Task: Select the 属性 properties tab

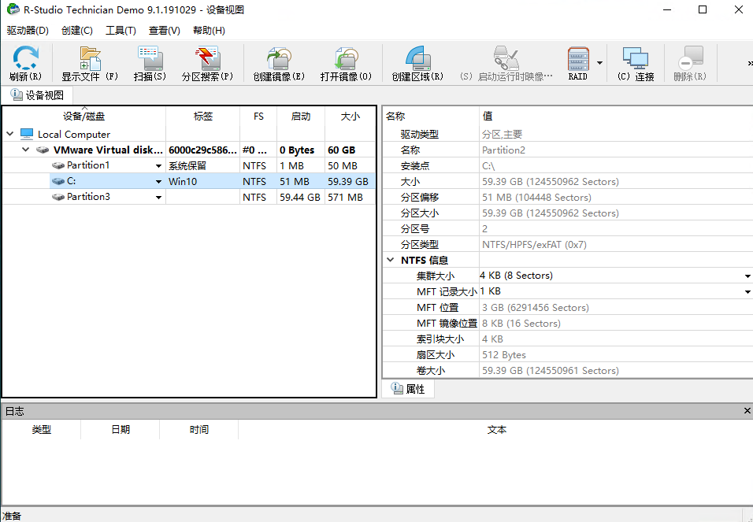Action: point(408,388)
